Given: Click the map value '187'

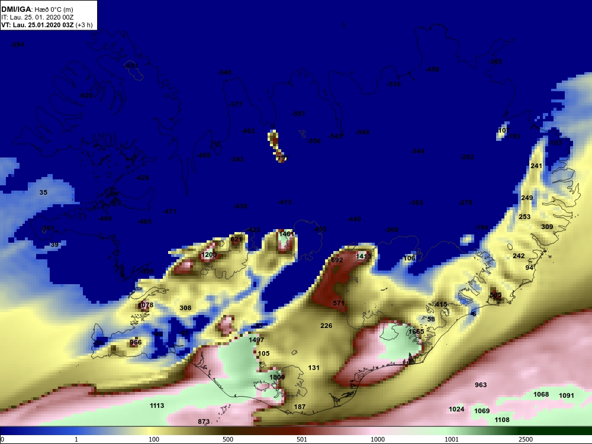Looking at the screenshot, I should [x=300, y=407].
